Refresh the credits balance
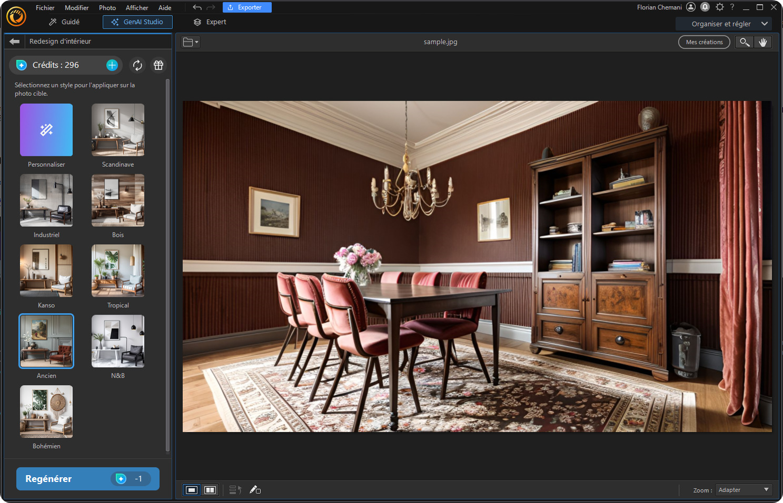This screenshot has width=783, height=503. [137, 65]
